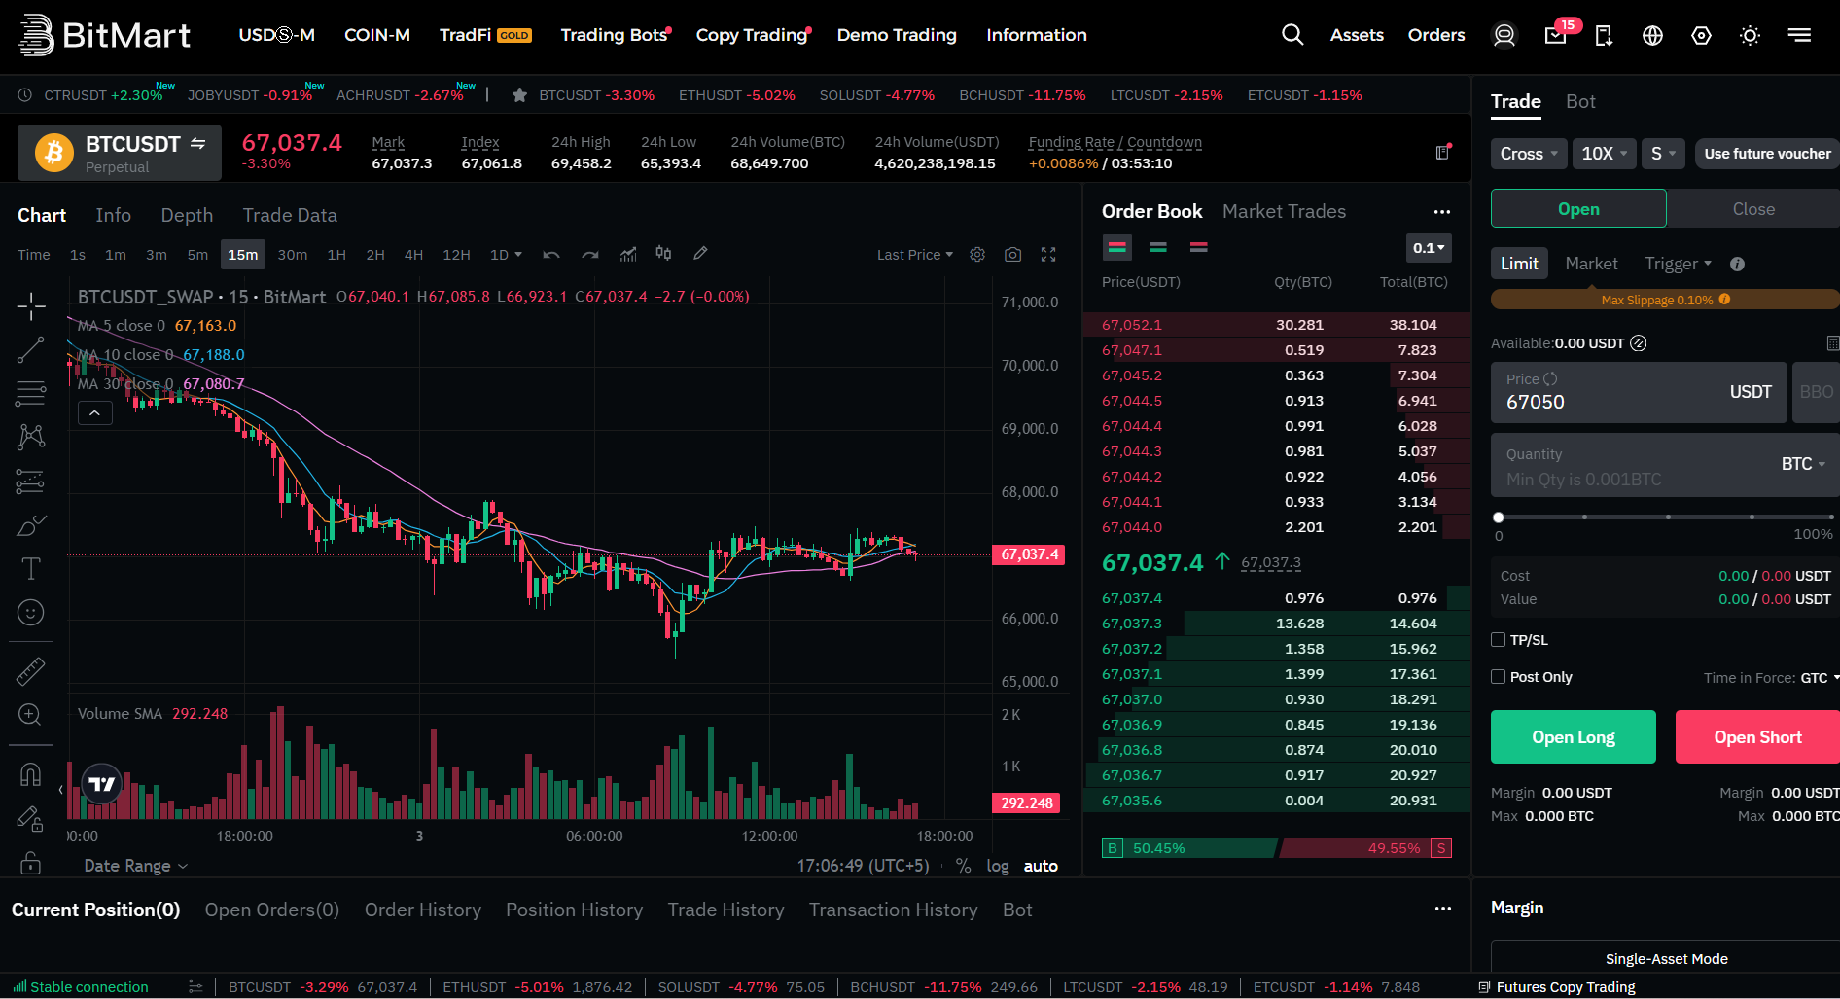Switch to the Bot tab in trade panel
Viewport: 1840px width, 999px height.
pos(1580,101)
